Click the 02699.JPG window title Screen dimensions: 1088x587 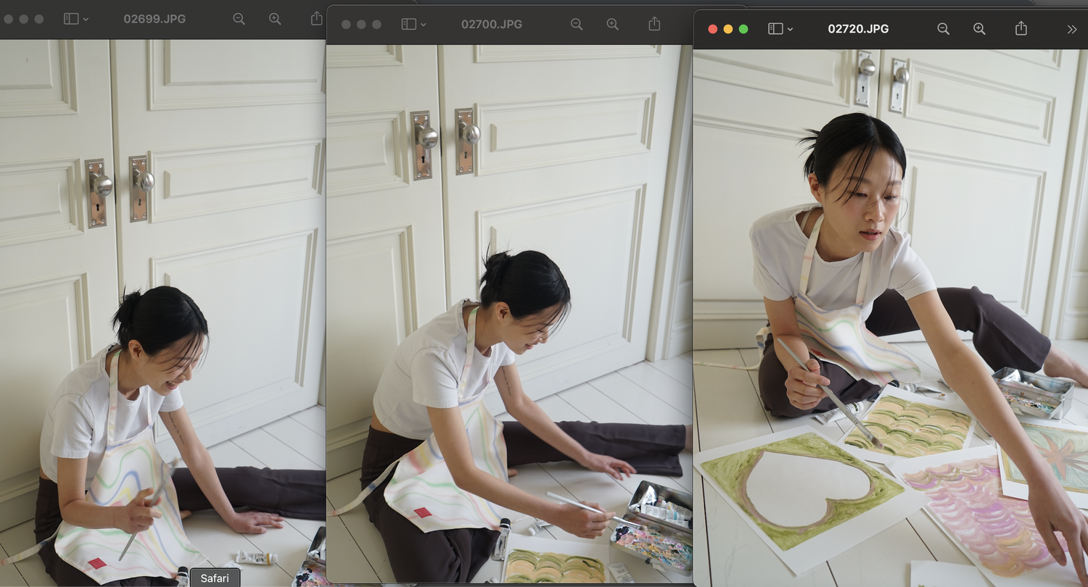click(x=154, y=19)
